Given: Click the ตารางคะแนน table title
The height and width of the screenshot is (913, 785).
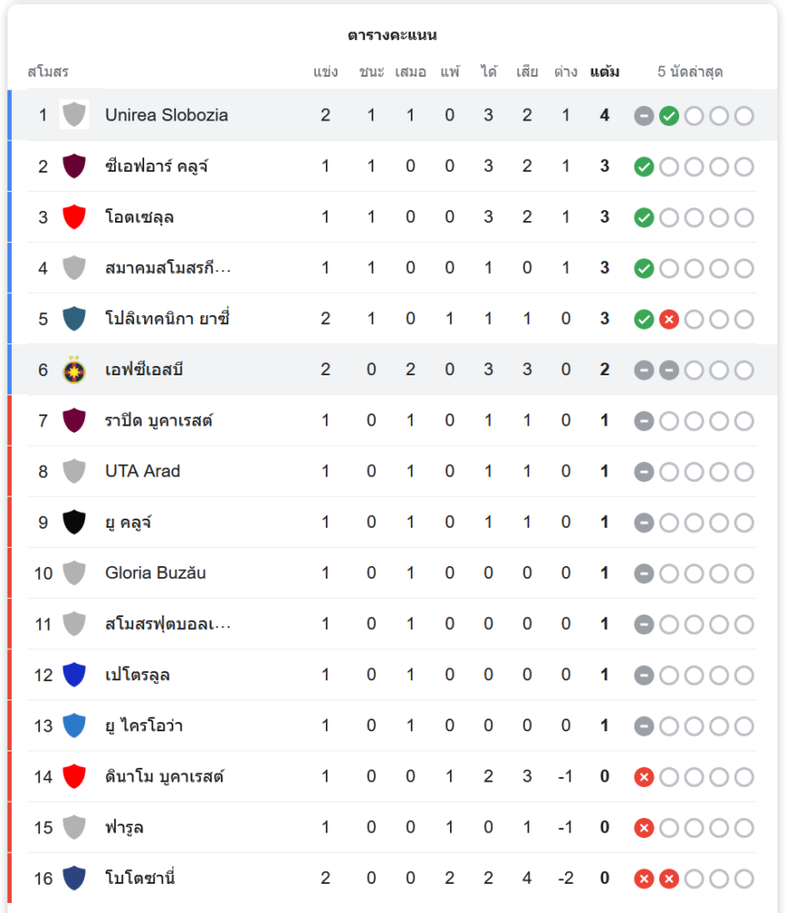Looking at the screenshot, I should pos(392,36).
